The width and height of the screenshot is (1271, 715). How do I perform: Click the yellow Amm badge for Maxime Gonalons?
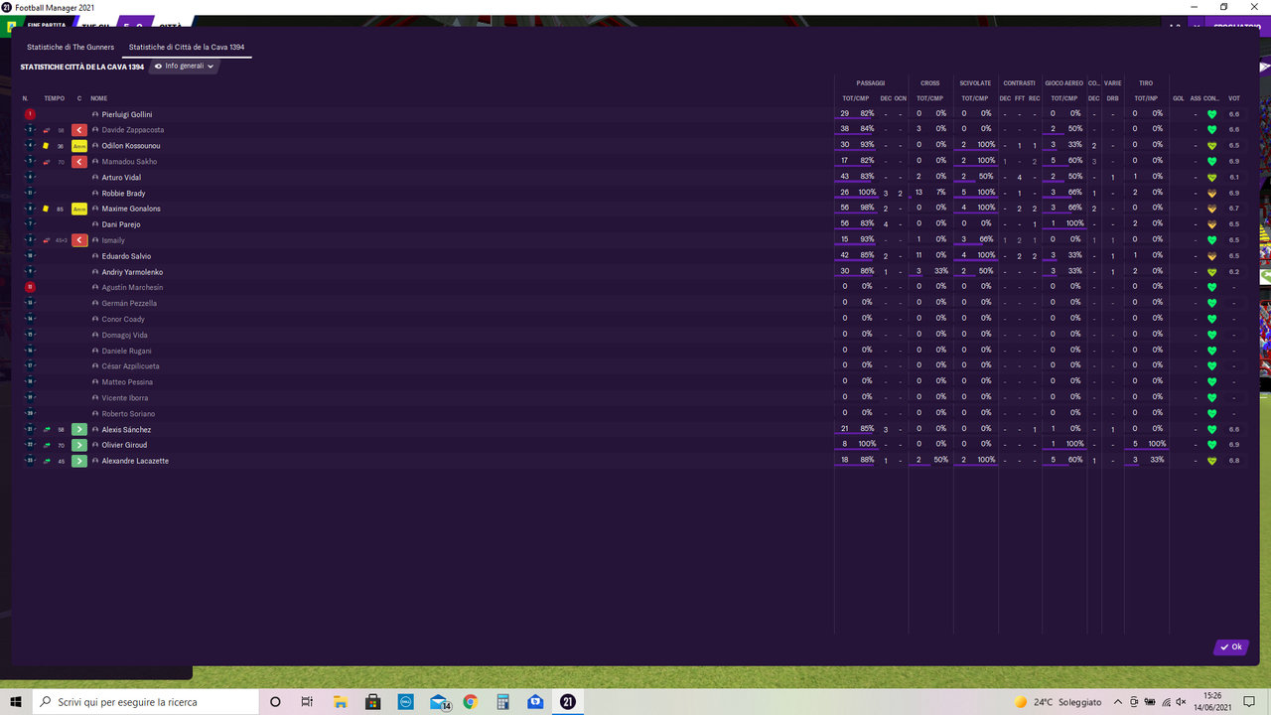(79, 209)
